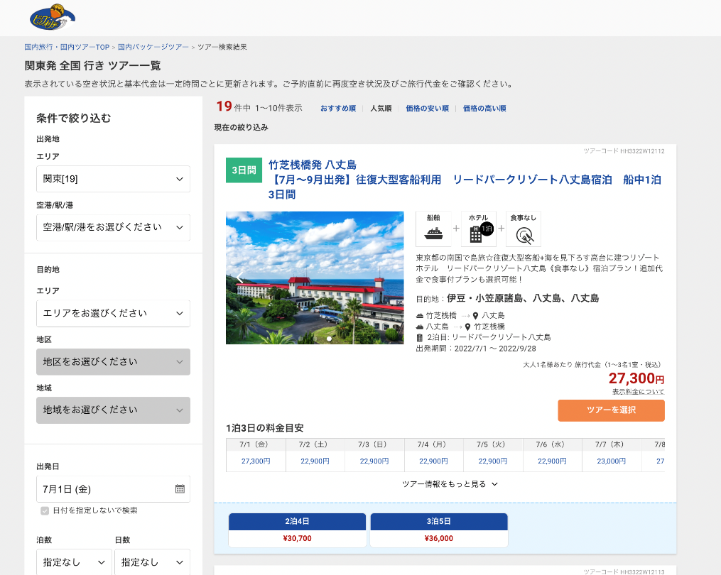
Task: Click the ship icon beside 竹芝桟橋 departure
Action: (x=418, y=314)
